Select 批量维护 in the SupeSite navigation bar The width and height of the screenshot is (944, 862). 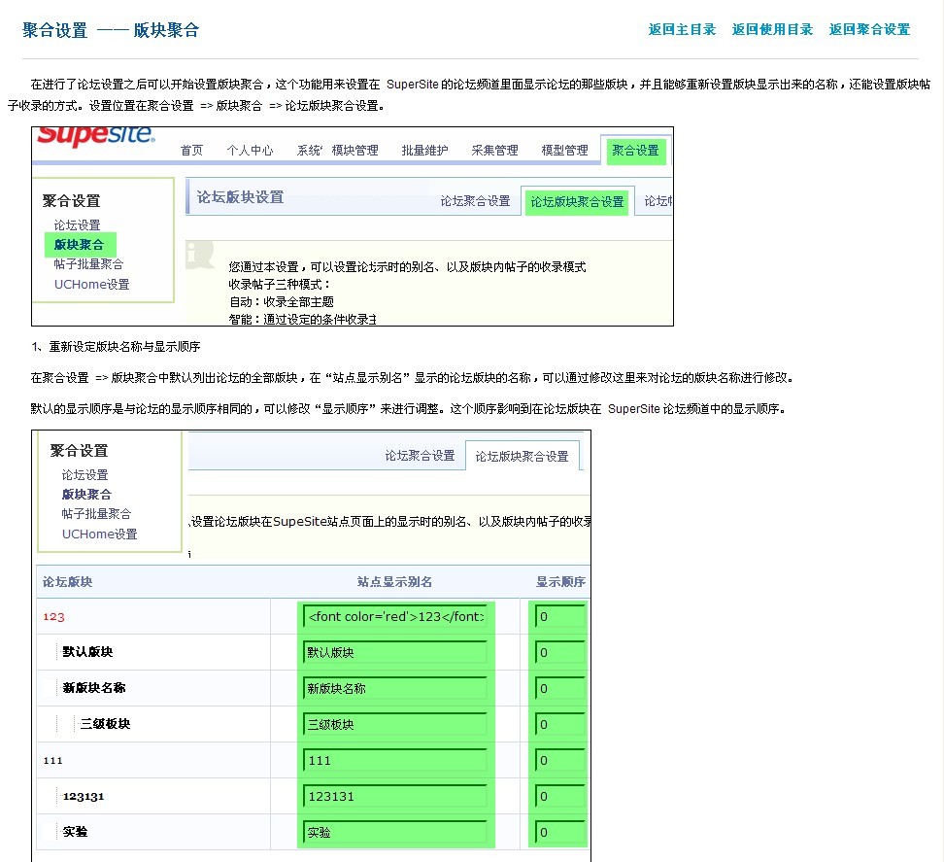424,150
